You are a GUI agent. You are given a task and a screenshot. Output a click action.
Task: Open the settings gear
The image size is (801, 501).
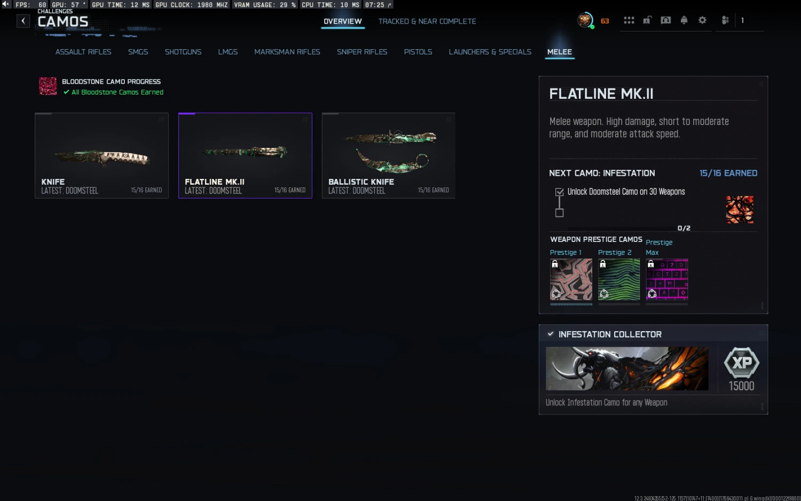click(x=703, y=20)
